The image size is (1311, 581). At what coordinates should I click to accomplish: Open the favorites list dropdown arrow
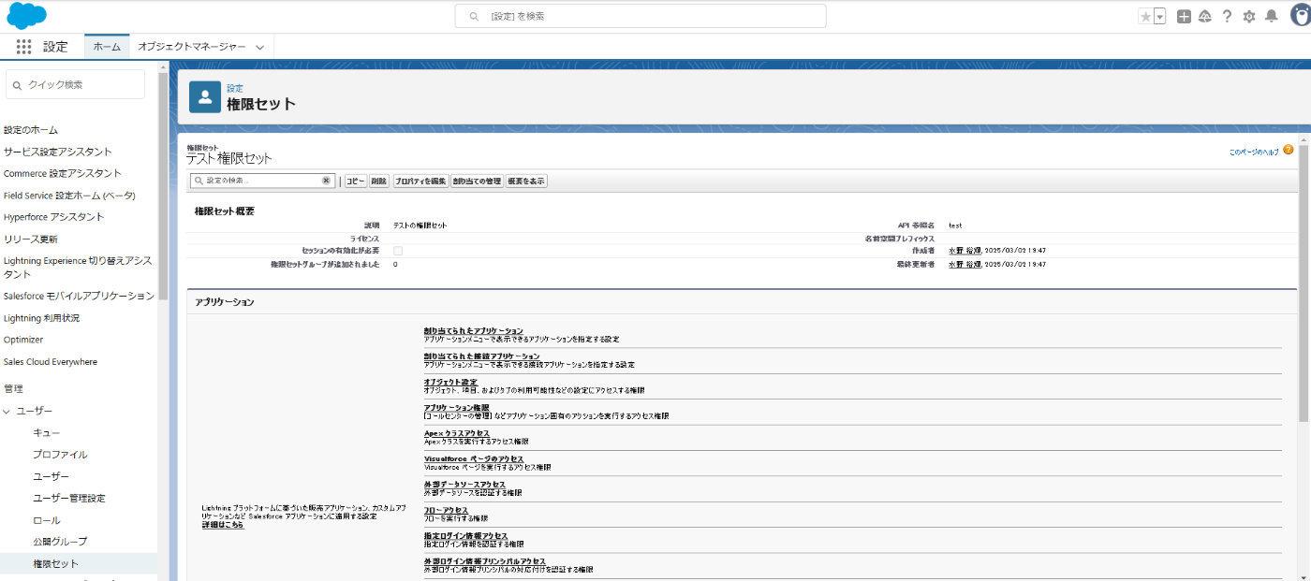click(1159, 16)
